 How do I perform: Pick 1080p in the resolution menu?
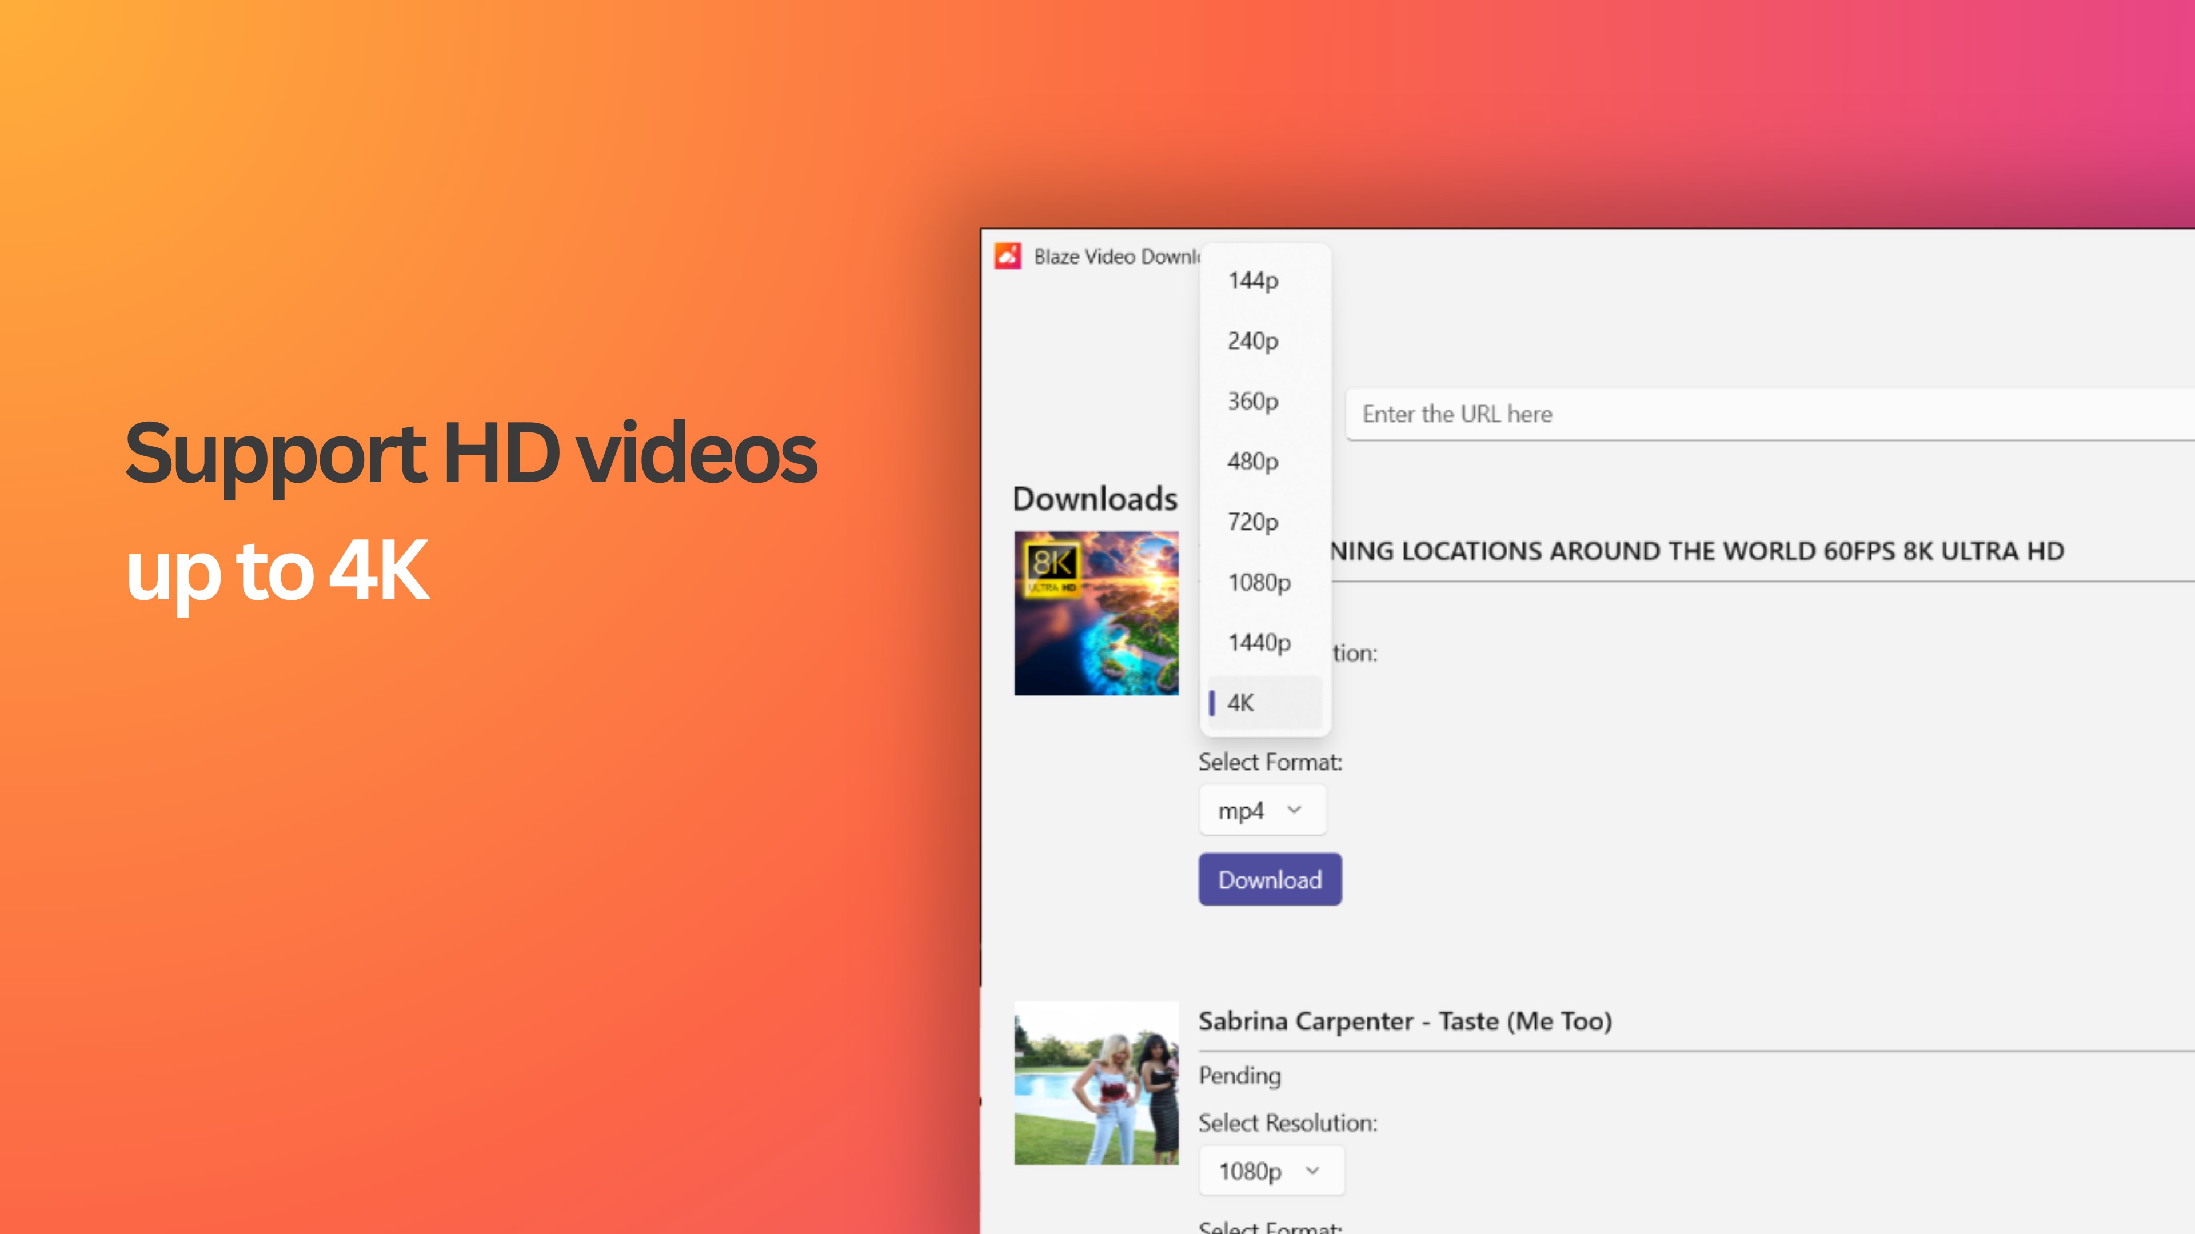coord(1259,583)
